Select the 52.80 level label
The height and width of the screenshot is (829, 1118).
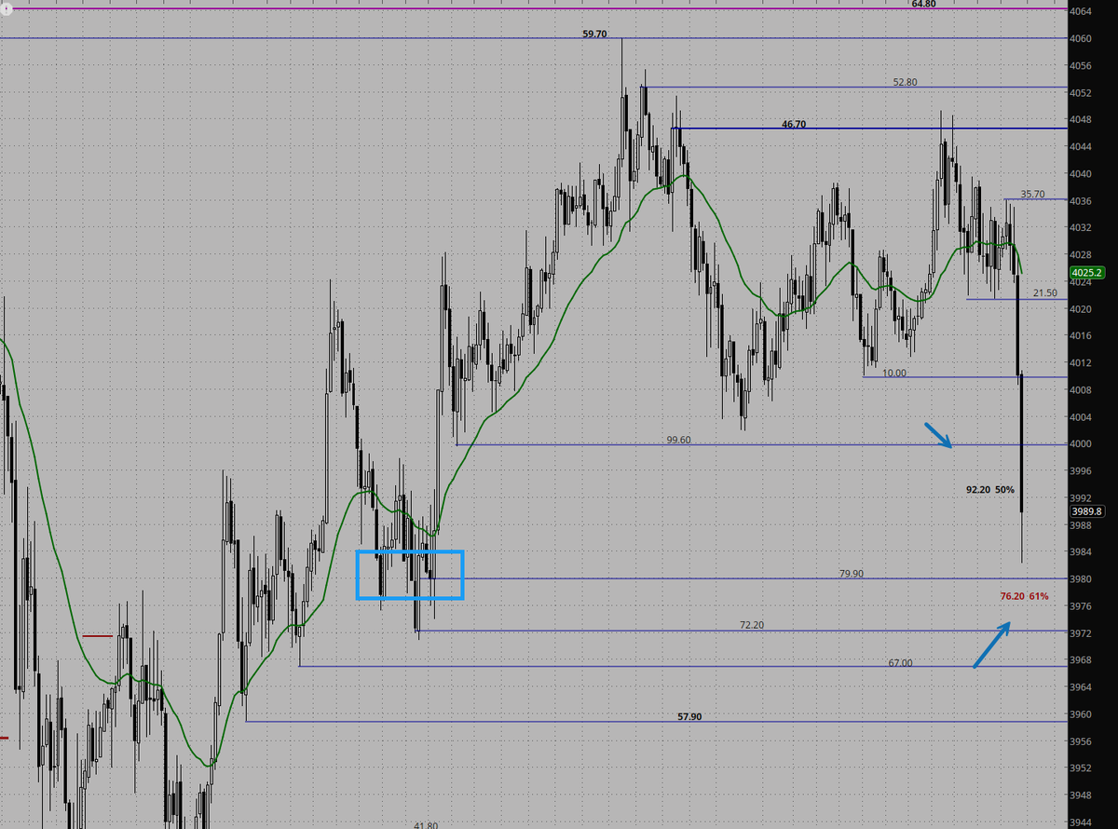pos(905,82)
